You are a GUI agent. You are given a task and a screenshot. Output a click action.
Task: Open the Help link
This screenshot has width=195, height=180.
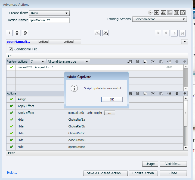coord(12,173)
